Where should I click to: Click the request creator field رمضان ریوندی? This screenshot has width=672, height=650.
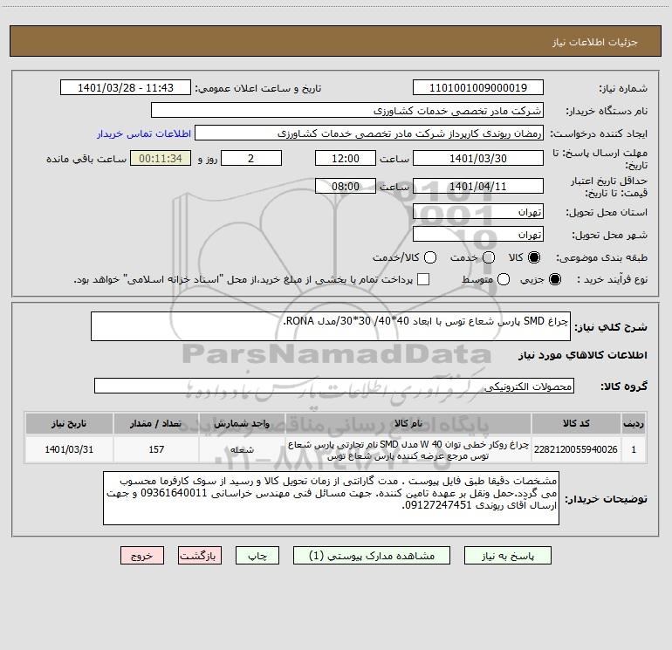point(369,133)
